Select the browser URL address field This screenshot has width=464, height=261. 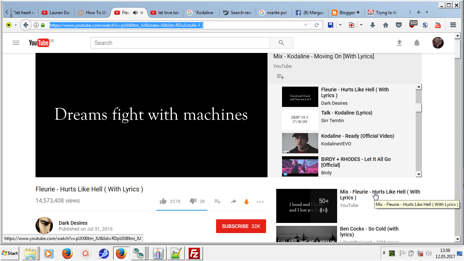175,25
